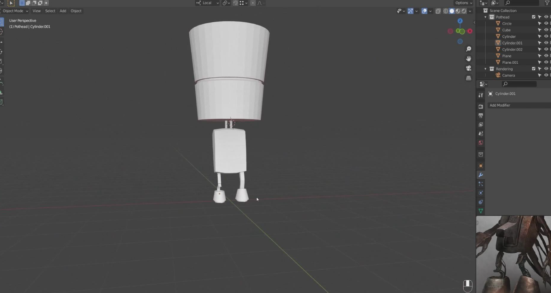Open outliner filter funnel icon
551x293 pixels.
tap(547, 3)
